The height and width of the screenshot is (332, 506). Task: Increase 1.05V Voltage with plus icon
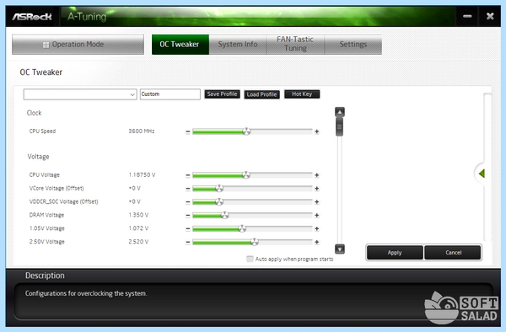click(317, 229)
